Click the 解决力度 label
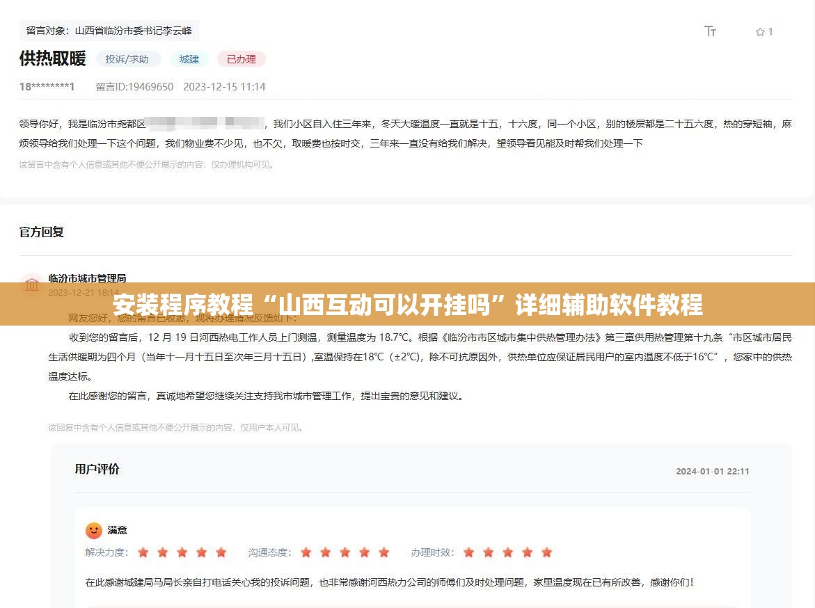 point(106,552)
